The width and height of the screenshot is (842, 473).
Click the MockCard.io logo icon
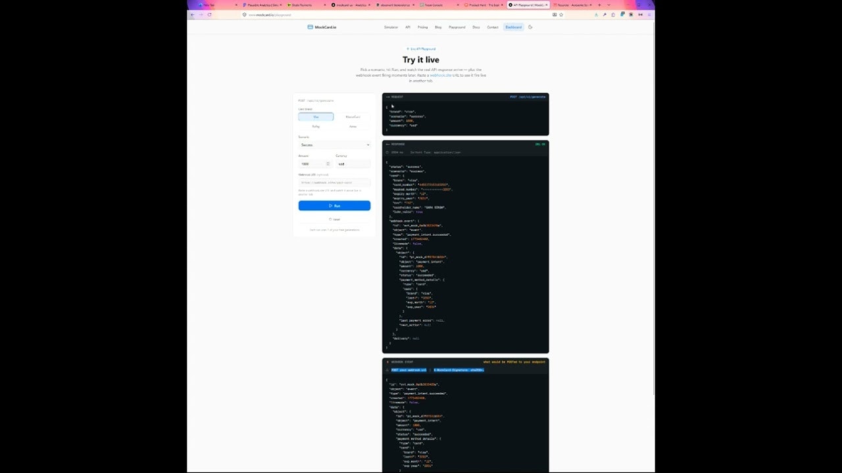[x=310, y=27]
